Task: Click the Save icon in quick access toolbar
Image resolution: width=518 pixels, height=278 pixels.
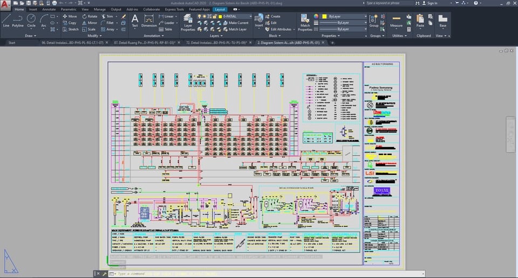Action: click(x=29, y=3)
